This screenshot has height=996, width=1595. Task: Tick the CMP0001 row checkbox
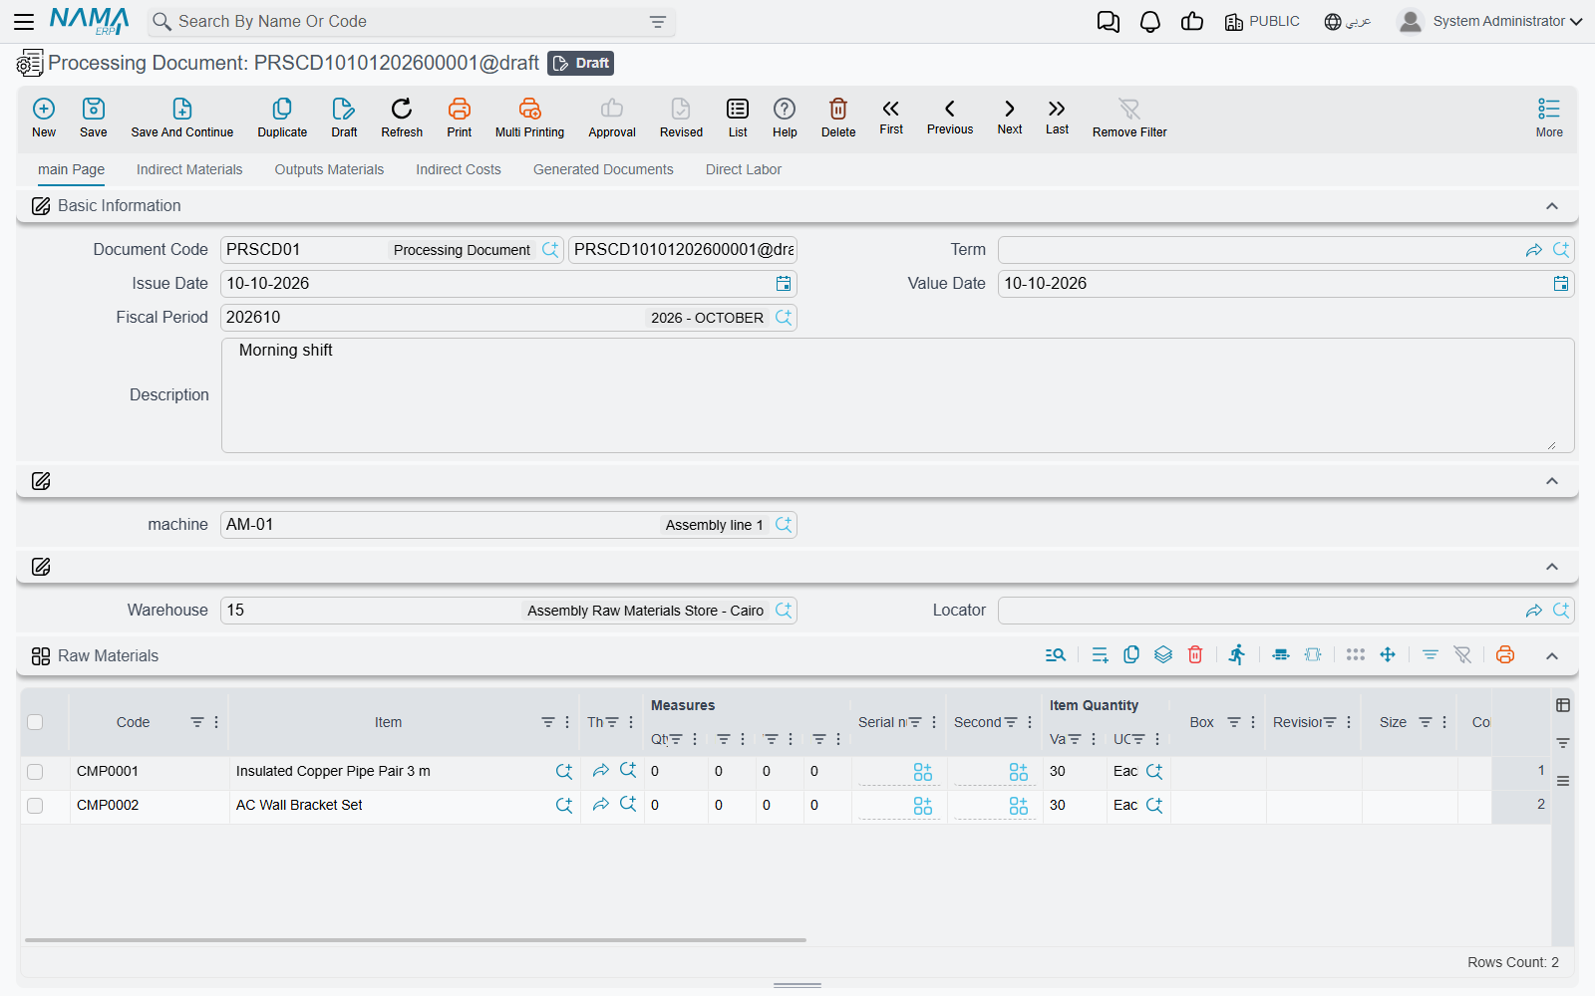click(35, 772)
